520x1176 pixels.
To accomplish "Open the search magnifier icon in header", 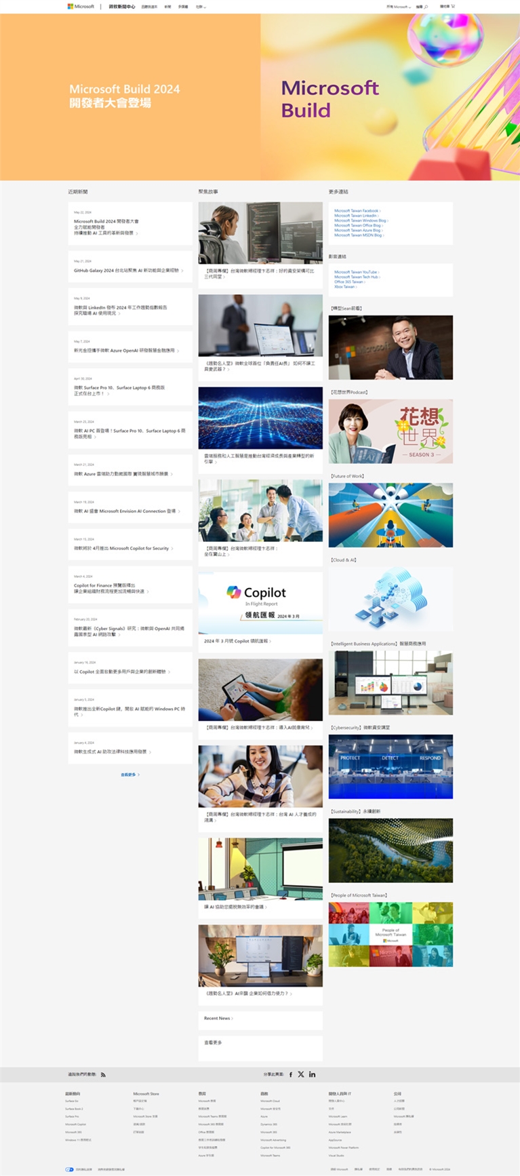I will [x=426, y=7].
